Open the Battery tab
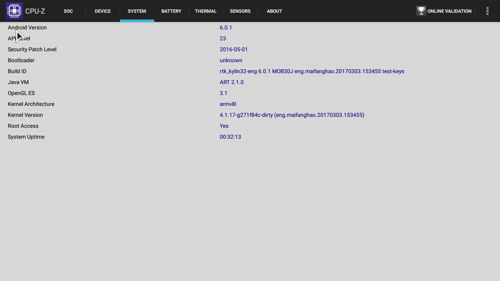Image resolution: width=500 pixels, height=281 pixels. 171,11
